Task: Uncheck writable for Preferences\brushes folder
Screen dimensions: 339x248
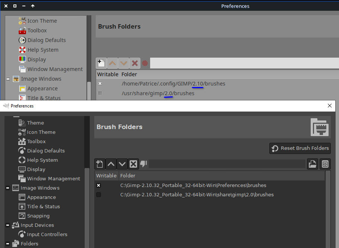Action: coord(99,186)
